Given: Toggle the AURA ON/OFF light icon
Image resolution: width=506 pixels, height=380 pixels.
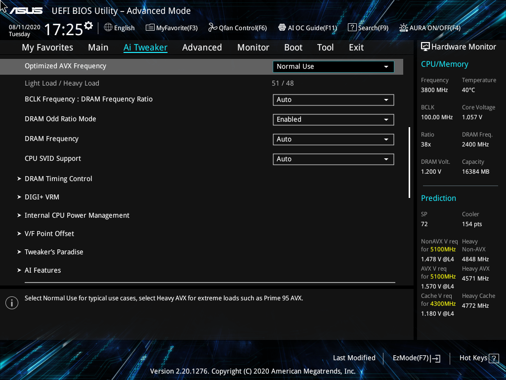Looking at the screenshot, I should point(403,28).
